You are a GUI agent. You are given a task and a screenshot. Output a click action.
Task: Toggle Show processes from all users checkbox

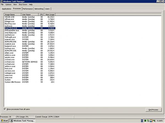pyautogui.click(x=5, y=109)
